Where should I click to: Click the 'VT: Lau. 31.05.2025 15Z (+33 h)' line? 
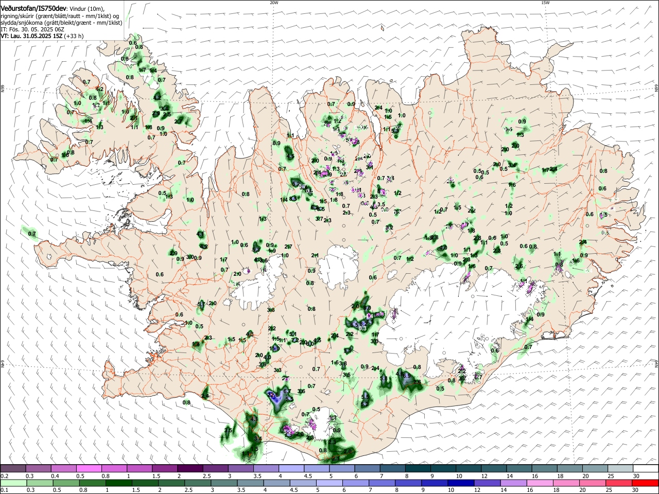point(42,36)
